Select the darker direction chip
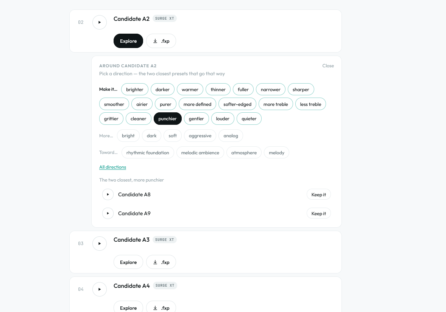This screenshot has width=446, height=312. point(162,90)
